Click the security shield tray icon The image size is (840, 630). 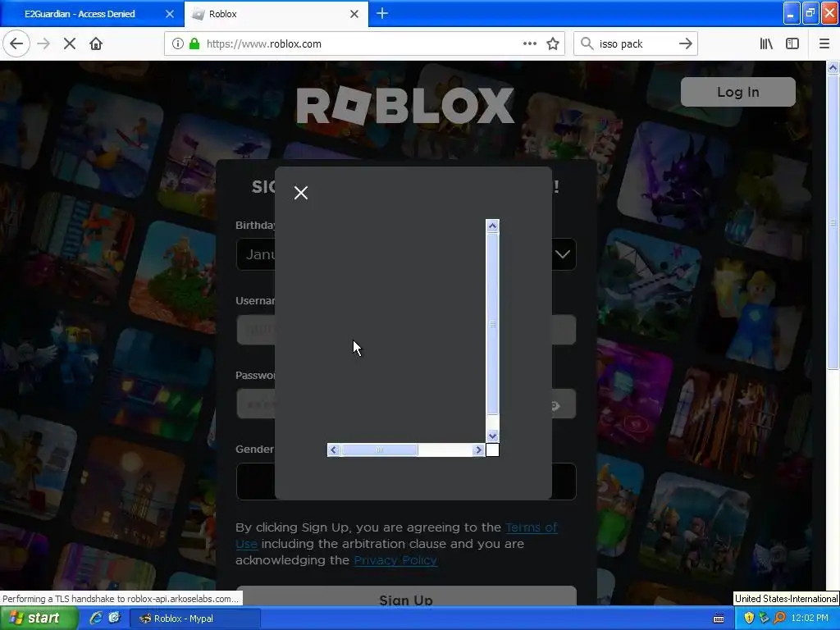click(749, 619)
